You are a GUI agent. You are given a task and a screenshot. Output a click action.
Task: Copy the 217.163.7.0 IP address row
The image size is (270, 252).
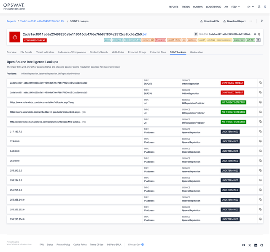[x=260, y=132]
